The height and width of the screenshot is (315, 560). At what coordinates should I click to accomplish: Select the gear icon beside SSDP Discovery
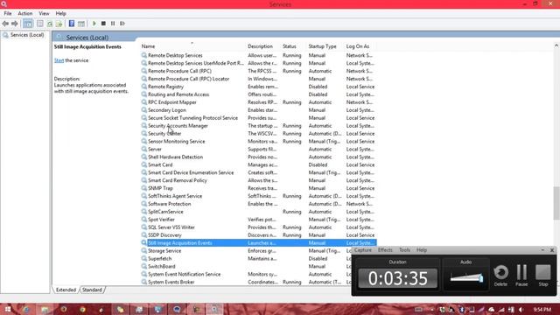click(143, 235)
